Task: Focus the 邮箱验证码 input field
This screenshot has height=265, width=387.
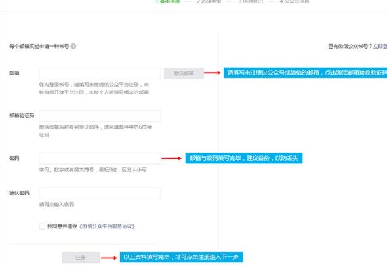Action: (x=100, y=115)
